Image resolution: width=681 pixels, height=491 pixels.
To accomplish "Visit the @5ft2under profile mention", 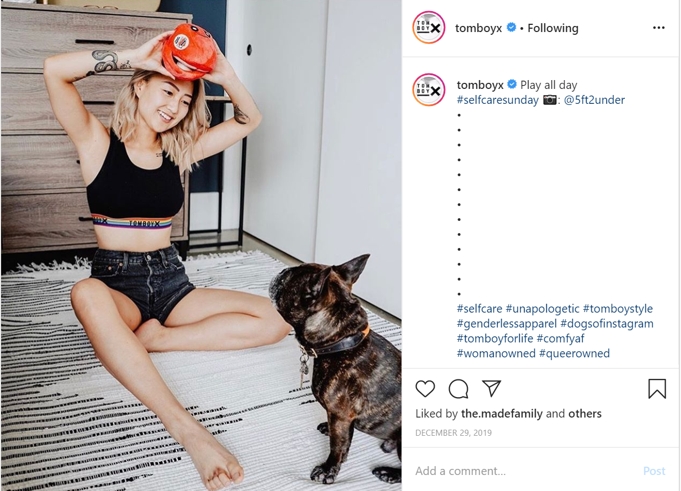I will tap(594, 100).
